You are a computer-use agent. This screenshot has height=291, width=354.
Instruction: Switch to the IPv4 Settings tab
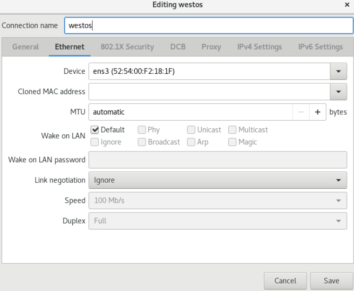[259, 47]
